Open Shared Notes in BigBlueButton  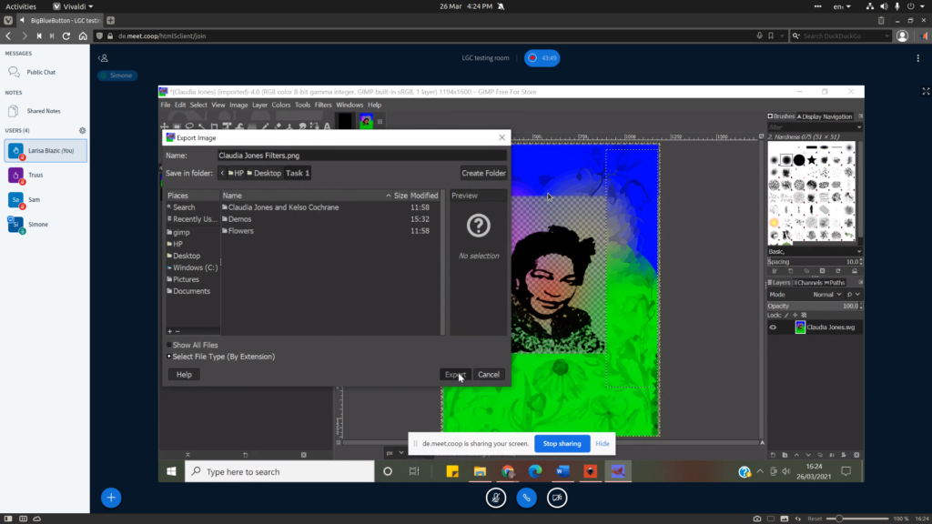click(44, 111)
